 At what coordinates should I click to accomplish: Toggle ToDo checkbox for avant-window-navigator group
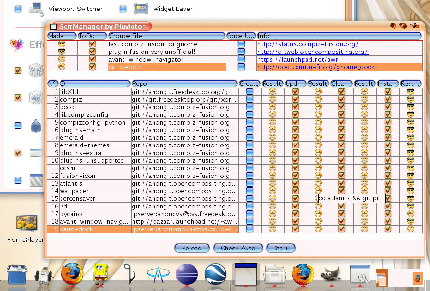point(92,59)
